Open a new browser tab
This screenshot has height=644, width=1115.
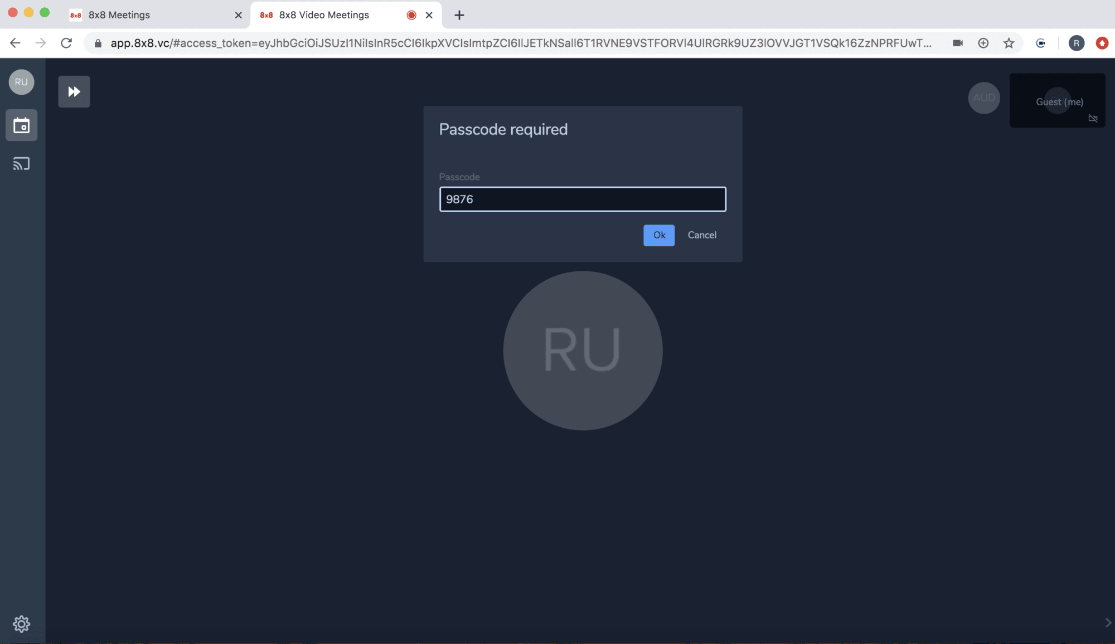click(459, 15)
